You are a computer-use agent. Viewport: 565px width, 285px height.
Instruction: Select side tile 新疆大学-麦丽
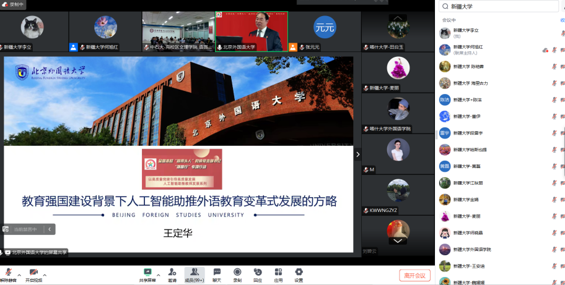(x=398, y=72)
